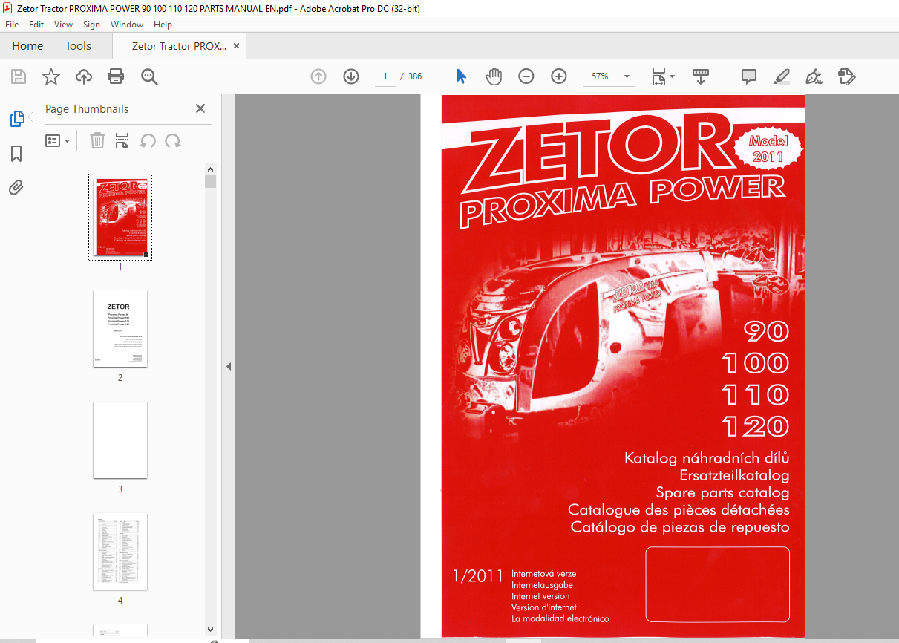Image resolution: width=899 pixels, height=643 pixels.
Task: Select page 3 blank thumbnail
Action: (x=120, y=440)
